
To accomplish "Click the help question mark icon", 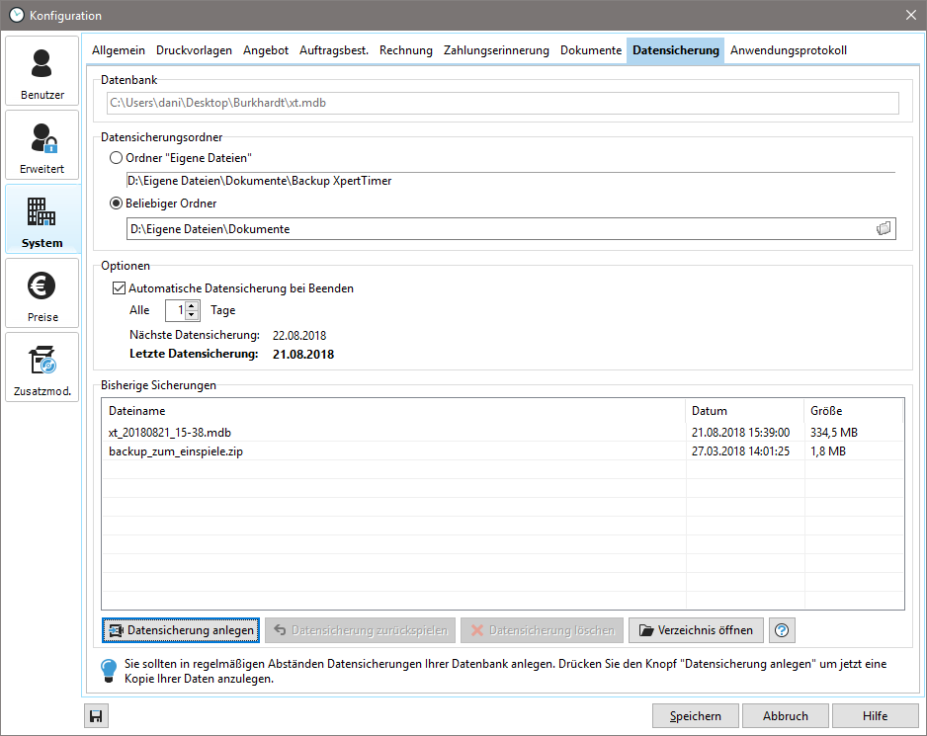I will (781, 630).
